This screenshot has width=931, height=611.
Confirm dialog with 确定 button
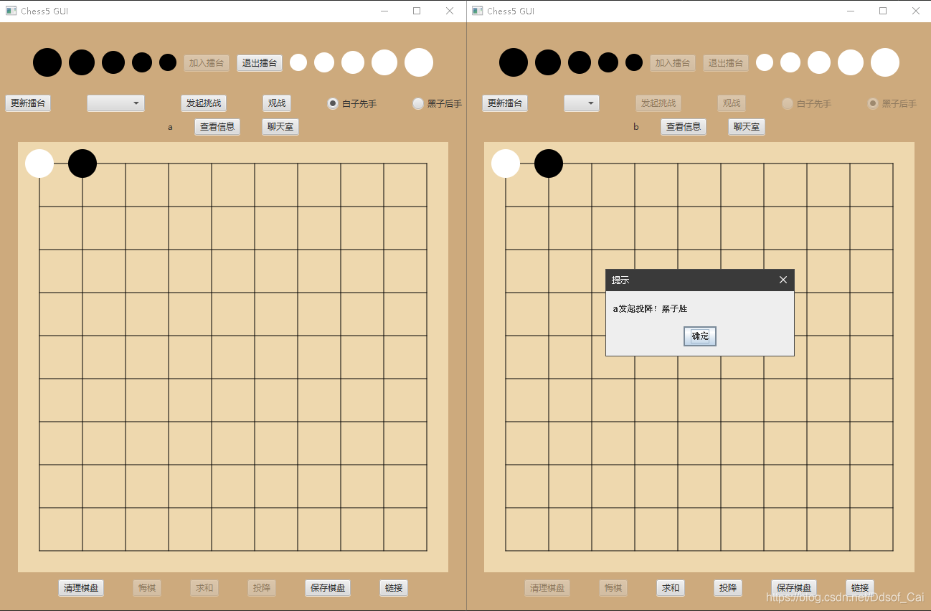tap(700, 336)
